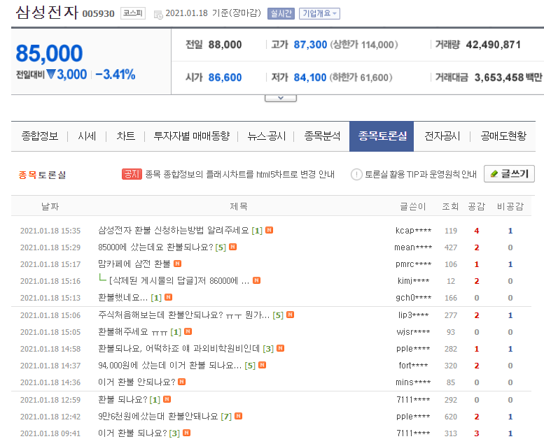Open post 삼성전자 환불 신청하는방법 알려주세요
544x446 pixels.
174,231
